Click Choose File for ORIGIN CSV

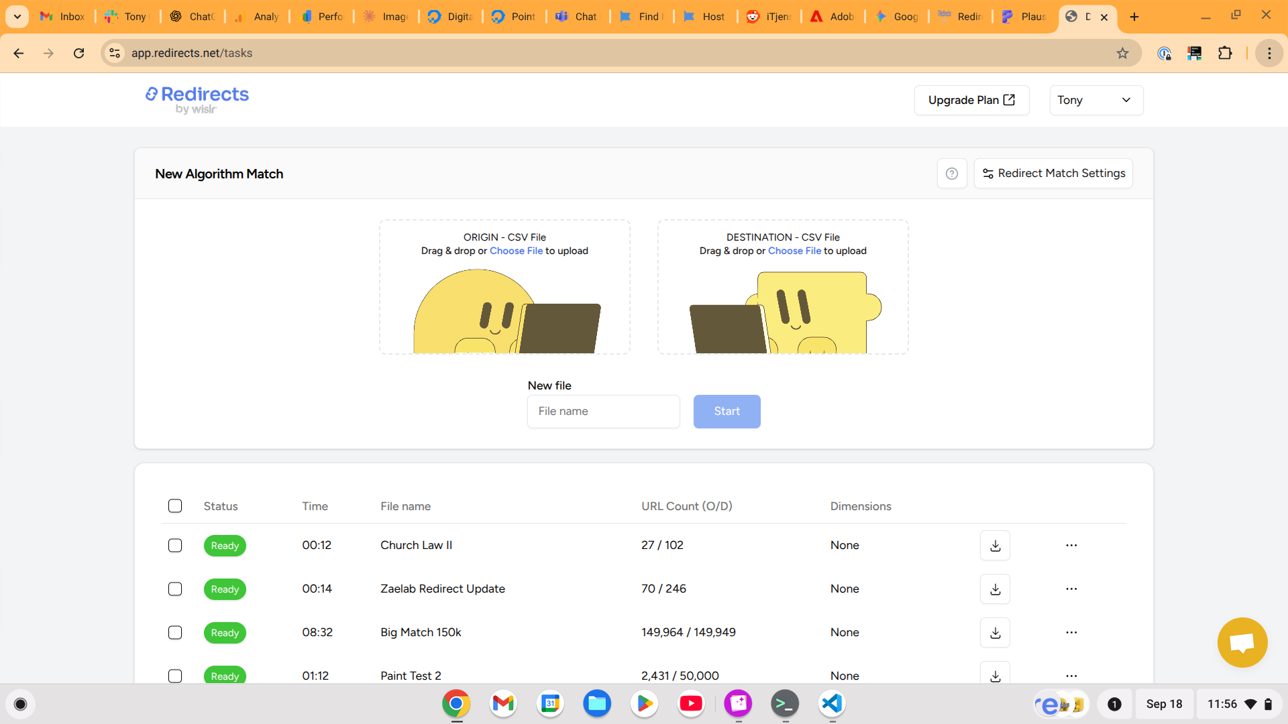[x=516, y=251]
